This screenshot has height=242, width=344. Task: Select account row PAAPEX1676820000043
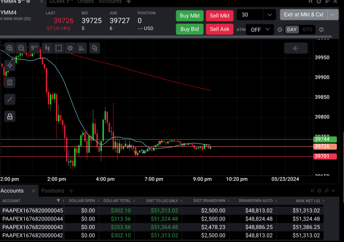[161, 227]
